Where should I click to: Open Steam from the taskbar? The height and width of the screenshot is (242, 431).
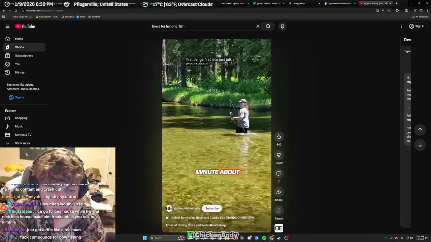(x=279, y=238)
